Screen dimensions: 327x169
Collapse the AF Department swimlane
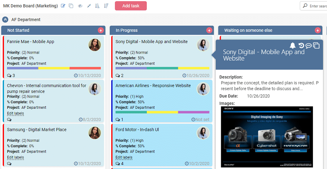coord(5,19)
